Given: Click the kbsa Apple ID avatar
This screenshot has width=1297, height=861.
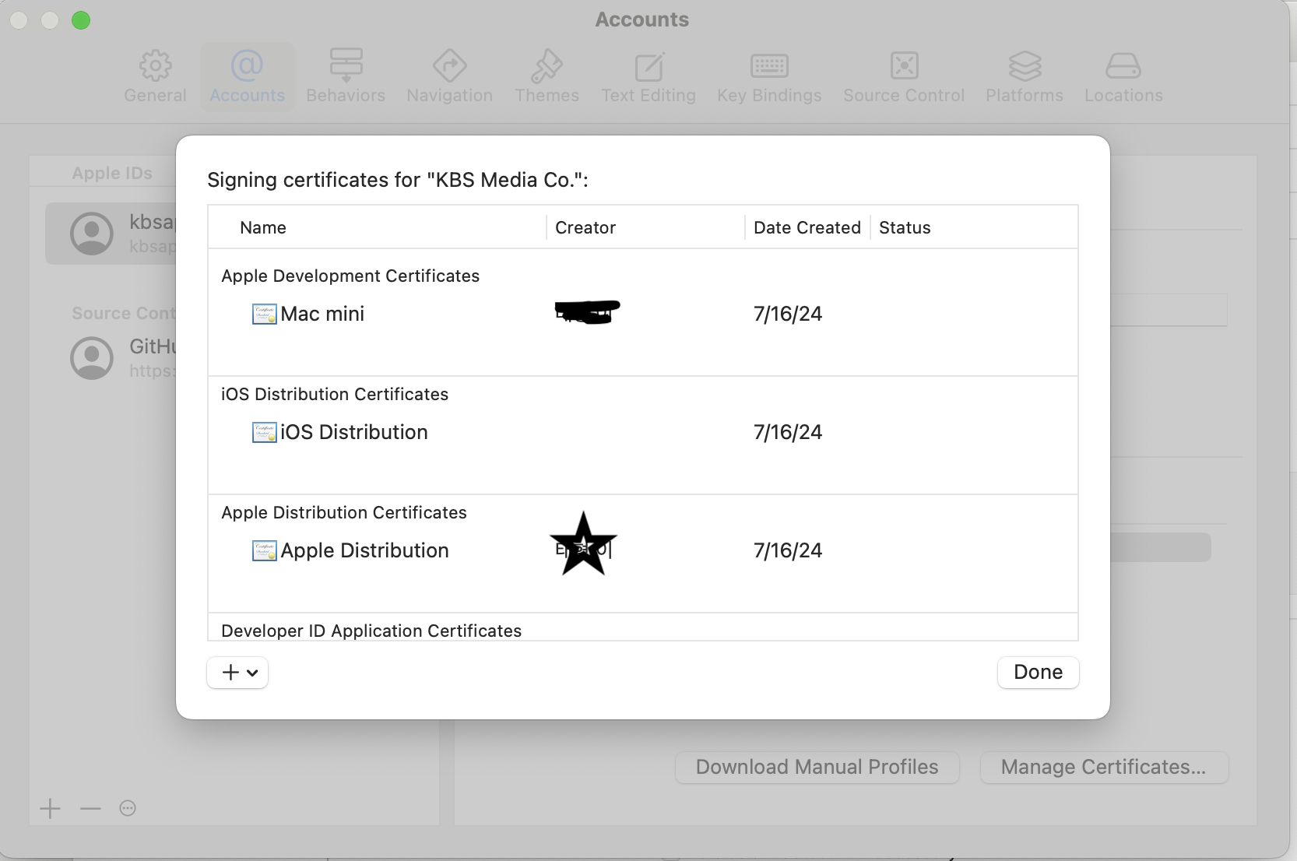Looking at the screenshot, I should (92, 234).
